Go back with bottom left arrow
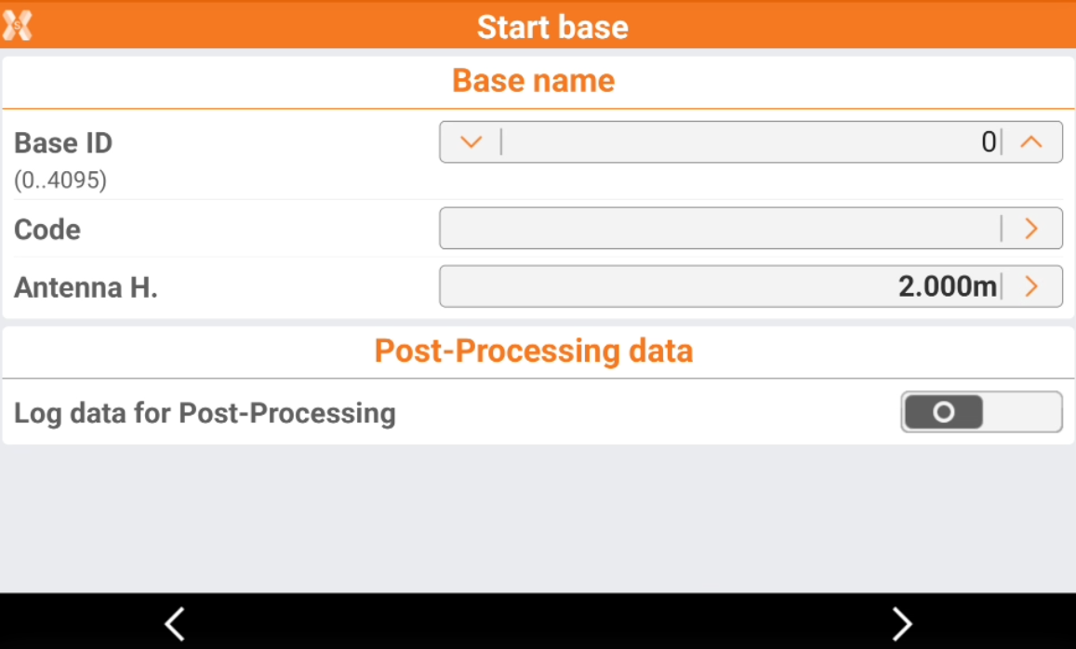Image resolution: width=1076 pixels, height=649 pixels. [x=175, y=623]
